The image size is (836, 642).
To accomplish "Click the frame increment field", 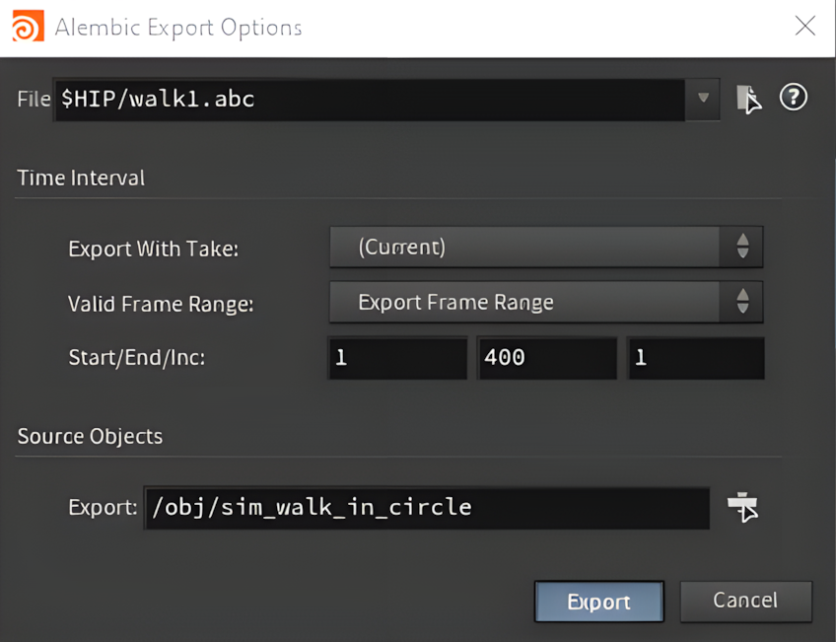I will click(x=695, y=358).
